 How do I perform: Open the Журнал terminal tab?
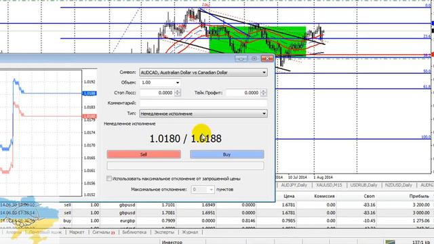pos(190,232)
